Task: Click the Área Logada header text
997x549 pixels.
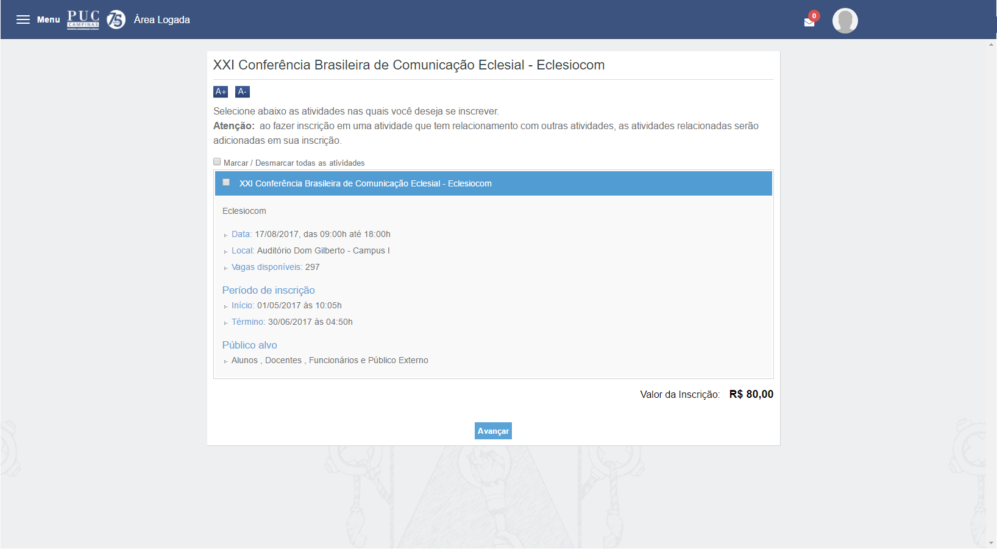Action: (161, 19)
